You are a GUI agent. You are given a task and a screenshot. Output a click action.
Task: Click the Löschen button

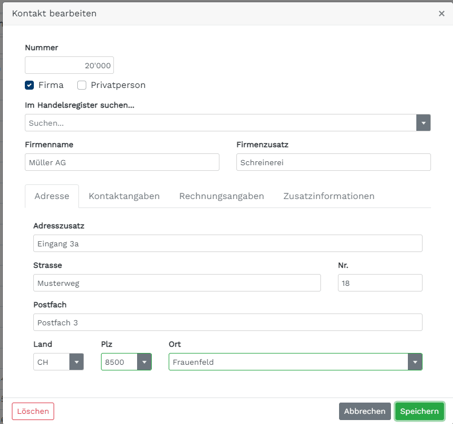(33, 411)
